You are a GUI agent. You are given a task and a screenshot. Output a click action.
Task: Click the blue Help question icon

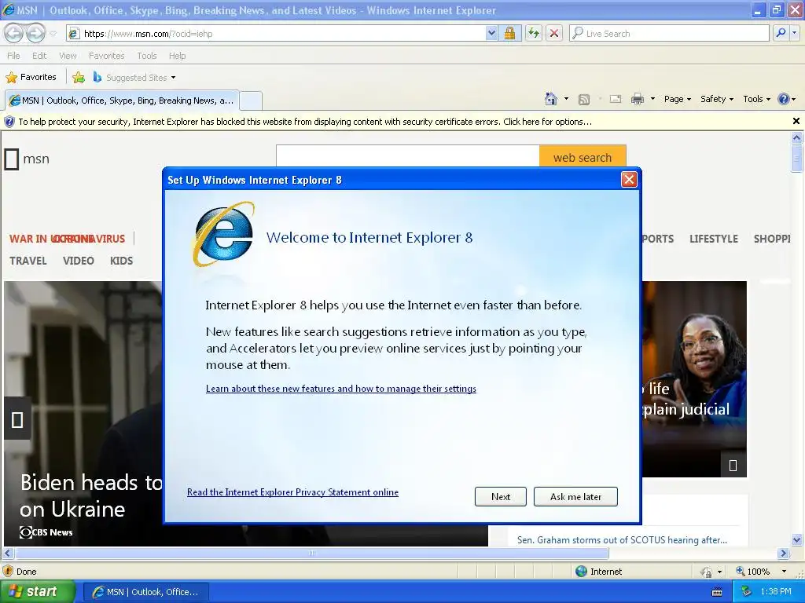[784, 99]
